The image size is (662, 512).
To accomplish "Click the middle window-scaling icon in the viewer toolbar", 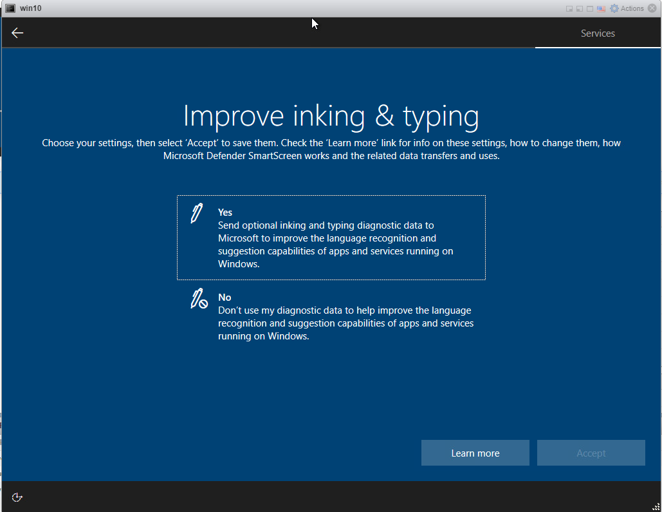I will coord(578,8).
